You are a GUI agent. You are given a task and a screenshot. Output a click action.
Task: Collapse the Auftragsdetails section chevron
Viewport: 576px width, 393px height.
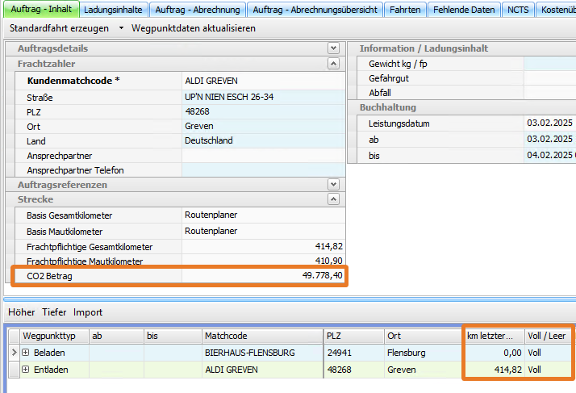(x=333, y=48)
